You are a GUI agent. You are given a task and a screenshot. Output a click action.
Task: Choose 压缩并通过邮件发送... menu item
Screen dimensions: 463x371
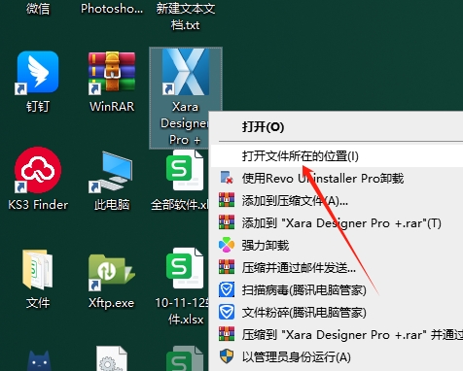[337, 268]
